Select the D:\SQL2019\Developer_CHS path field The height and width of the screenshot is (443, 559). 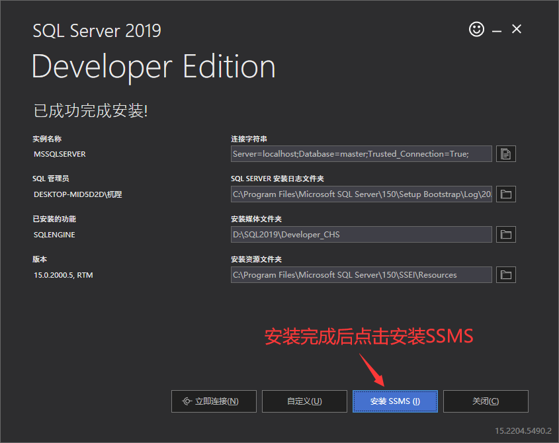point(361,235)
